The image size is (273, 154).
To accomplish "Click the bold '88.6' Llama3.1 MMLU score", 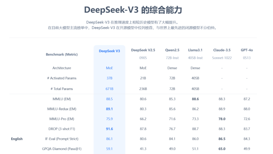I will point(195,99).
